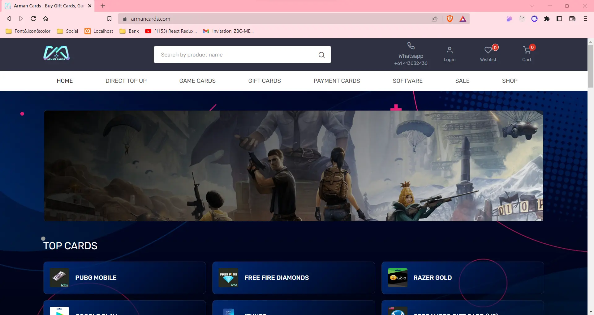594x315 pixels.
Task: Open FREE FIRE DIAMONDS card
Action: click(x=293, y=278)
